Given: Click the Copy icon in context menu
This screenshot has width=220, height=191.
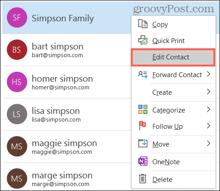Looking at the screenshot, I should point(143,24).
